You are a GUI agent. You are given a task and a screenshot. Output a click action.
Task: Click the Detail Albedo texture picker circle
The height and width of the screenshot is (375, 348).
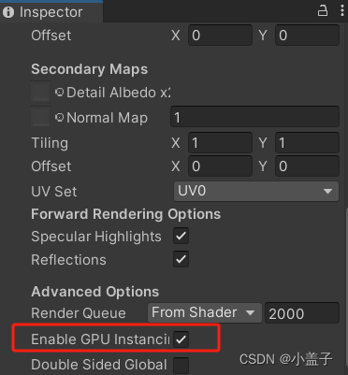click(60, 93)
